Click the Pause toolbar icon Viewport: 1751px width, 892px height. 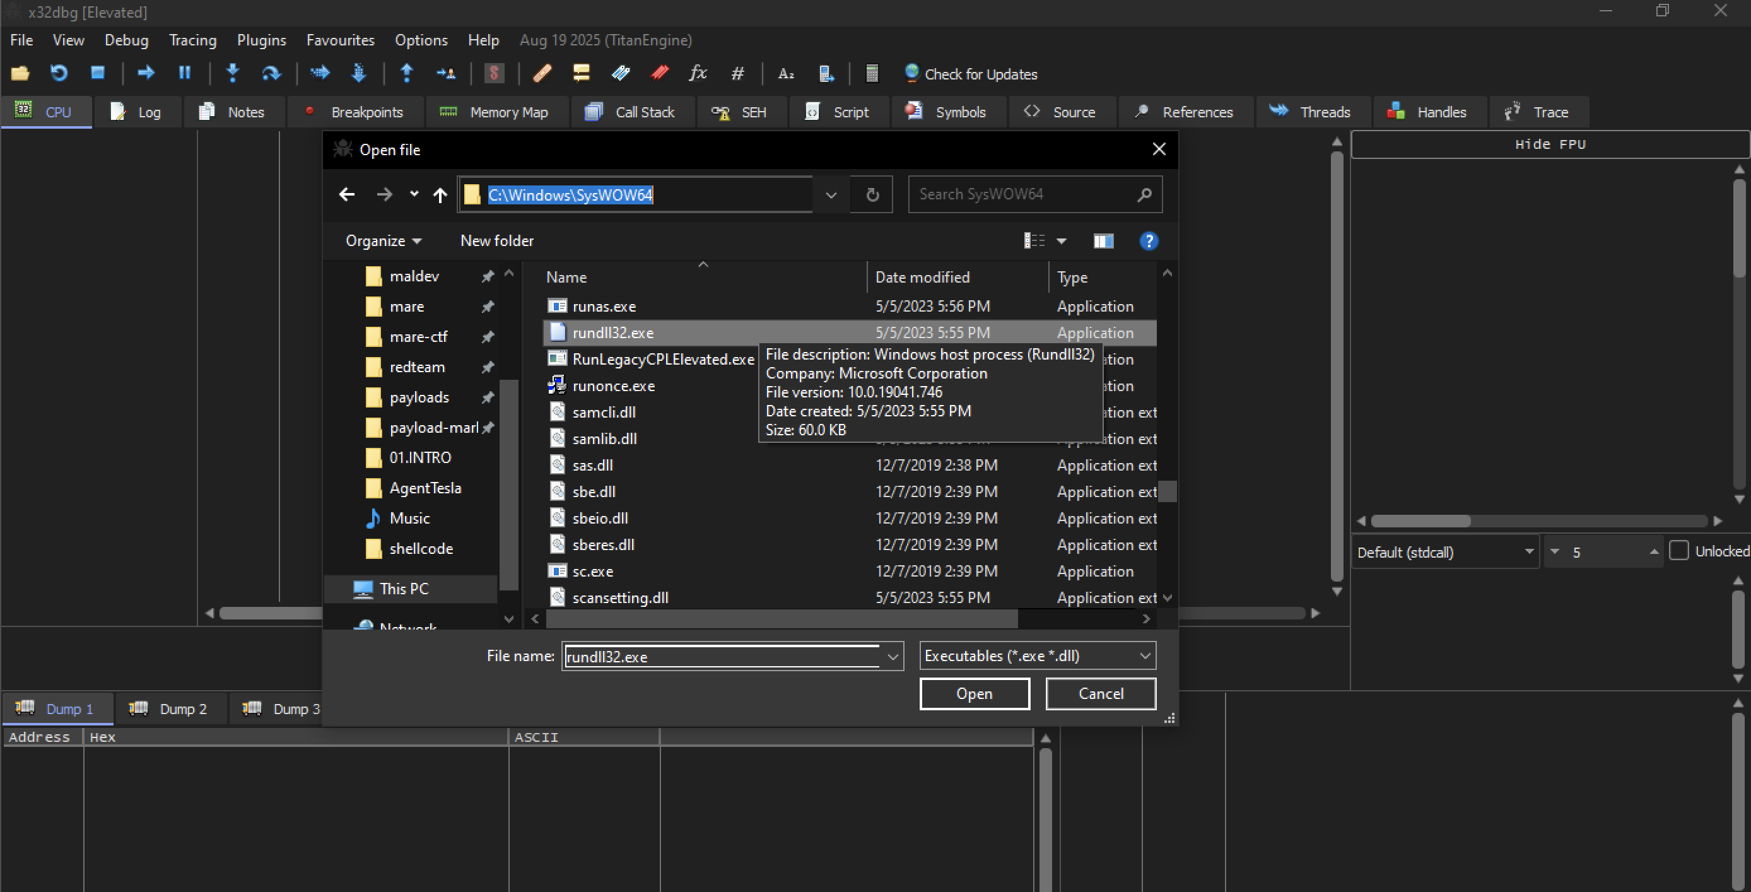(x=185, y=73)
